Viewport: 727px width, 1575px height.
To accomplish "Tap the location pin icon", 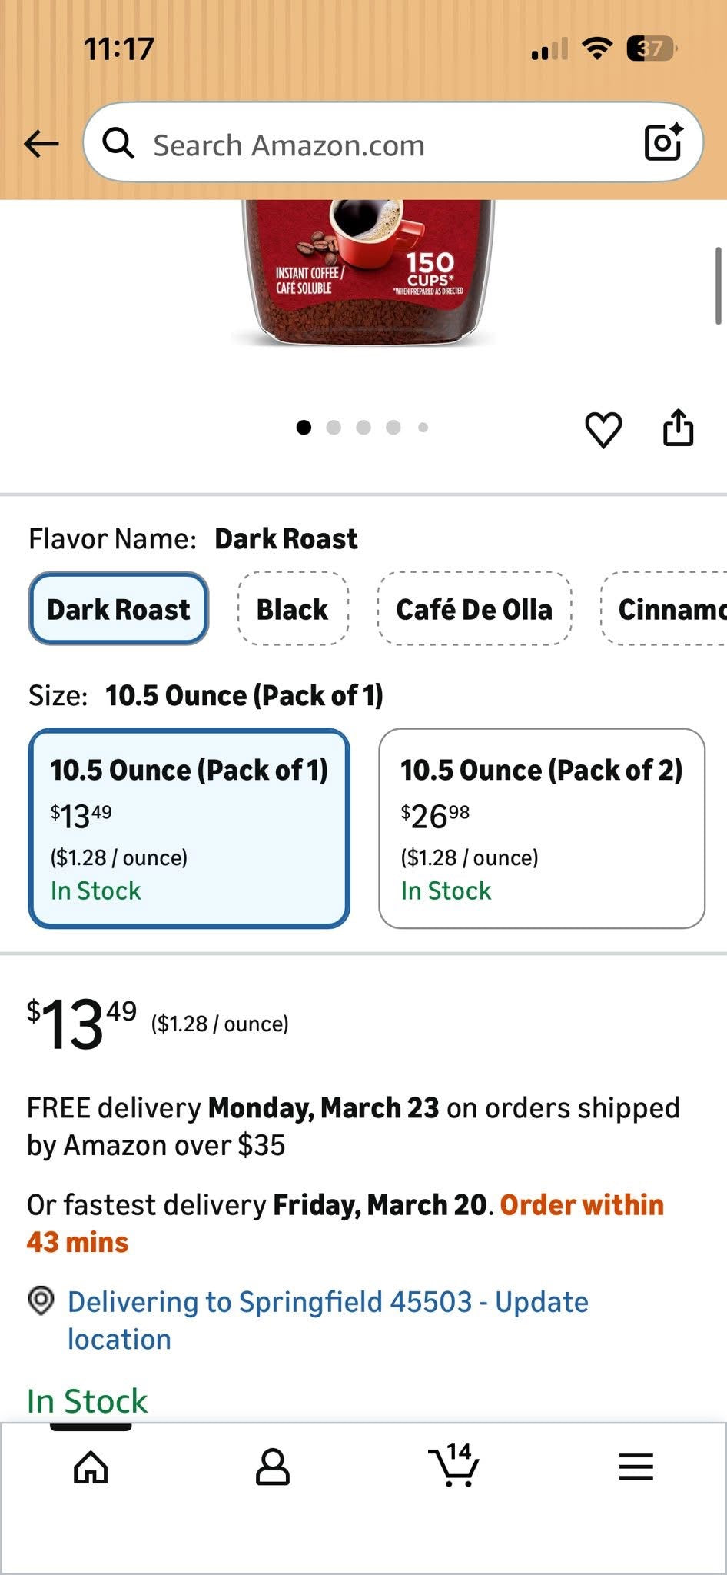I will coord(41,1300).
